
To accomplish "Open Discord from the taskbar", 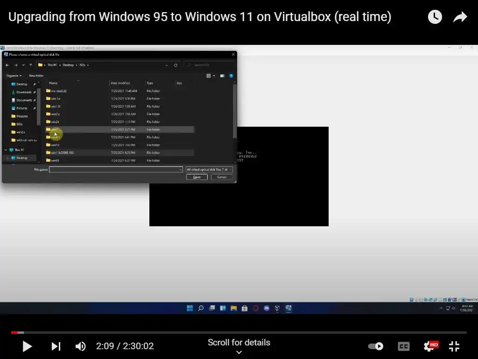I will (x=267, y=308).
